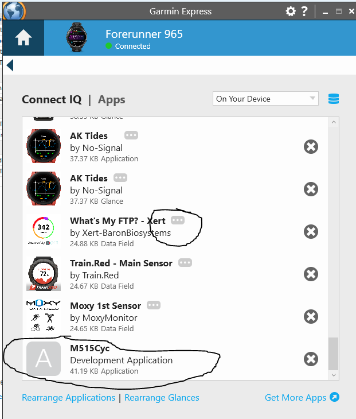This screenshot has height=419, width=356.
Task: Open options for Train.Red - Main Sensor
Action: (185, 263)
